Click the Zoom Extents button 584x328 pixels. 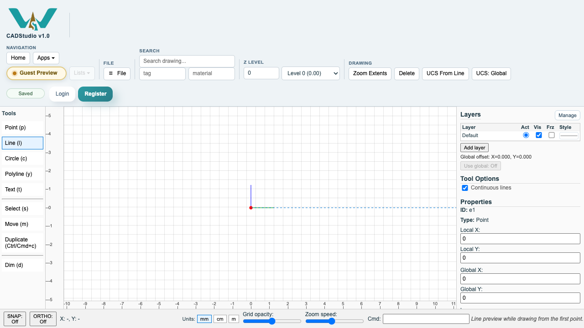pos(370,73)
